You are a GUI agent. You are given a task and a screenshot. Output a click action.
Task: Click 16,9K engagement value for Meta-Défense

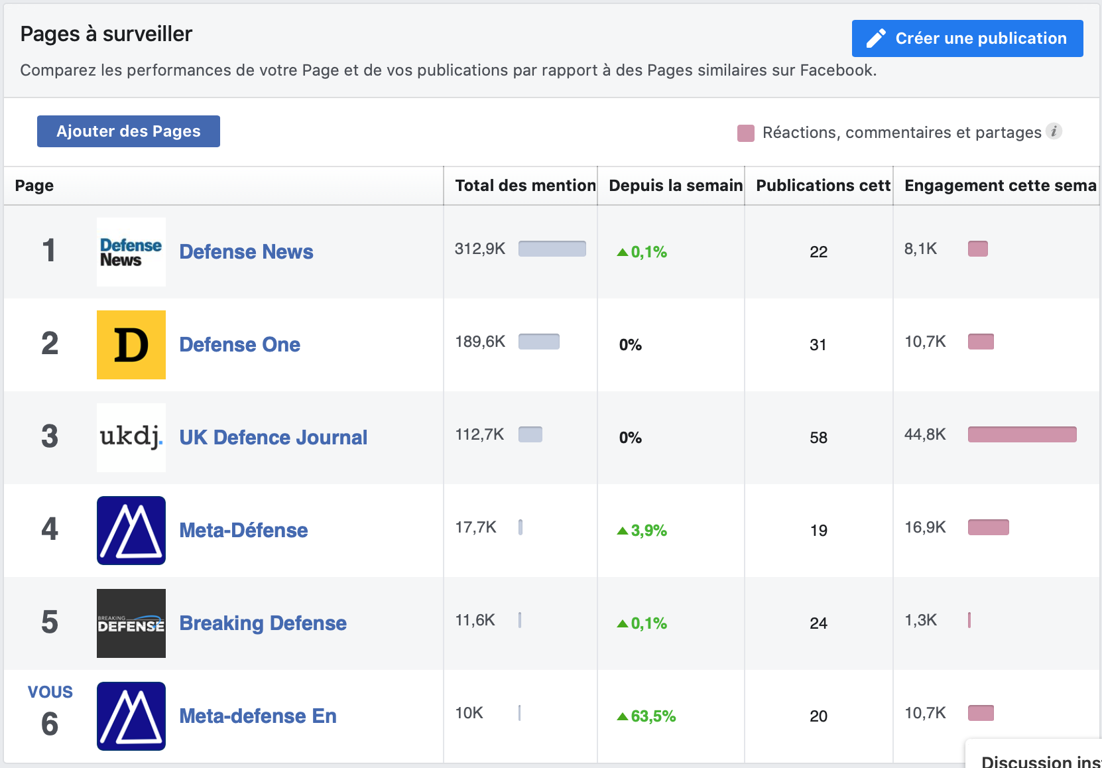coord(925,527)
